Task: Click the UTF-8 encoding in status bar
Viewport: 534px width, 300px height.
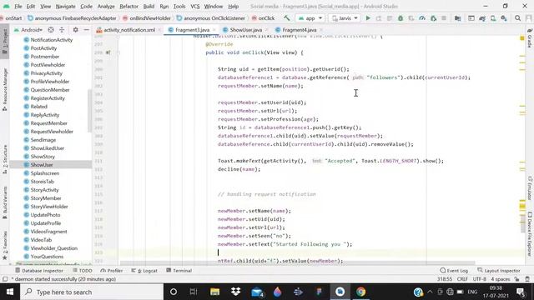Action: (x=479, y=279)
